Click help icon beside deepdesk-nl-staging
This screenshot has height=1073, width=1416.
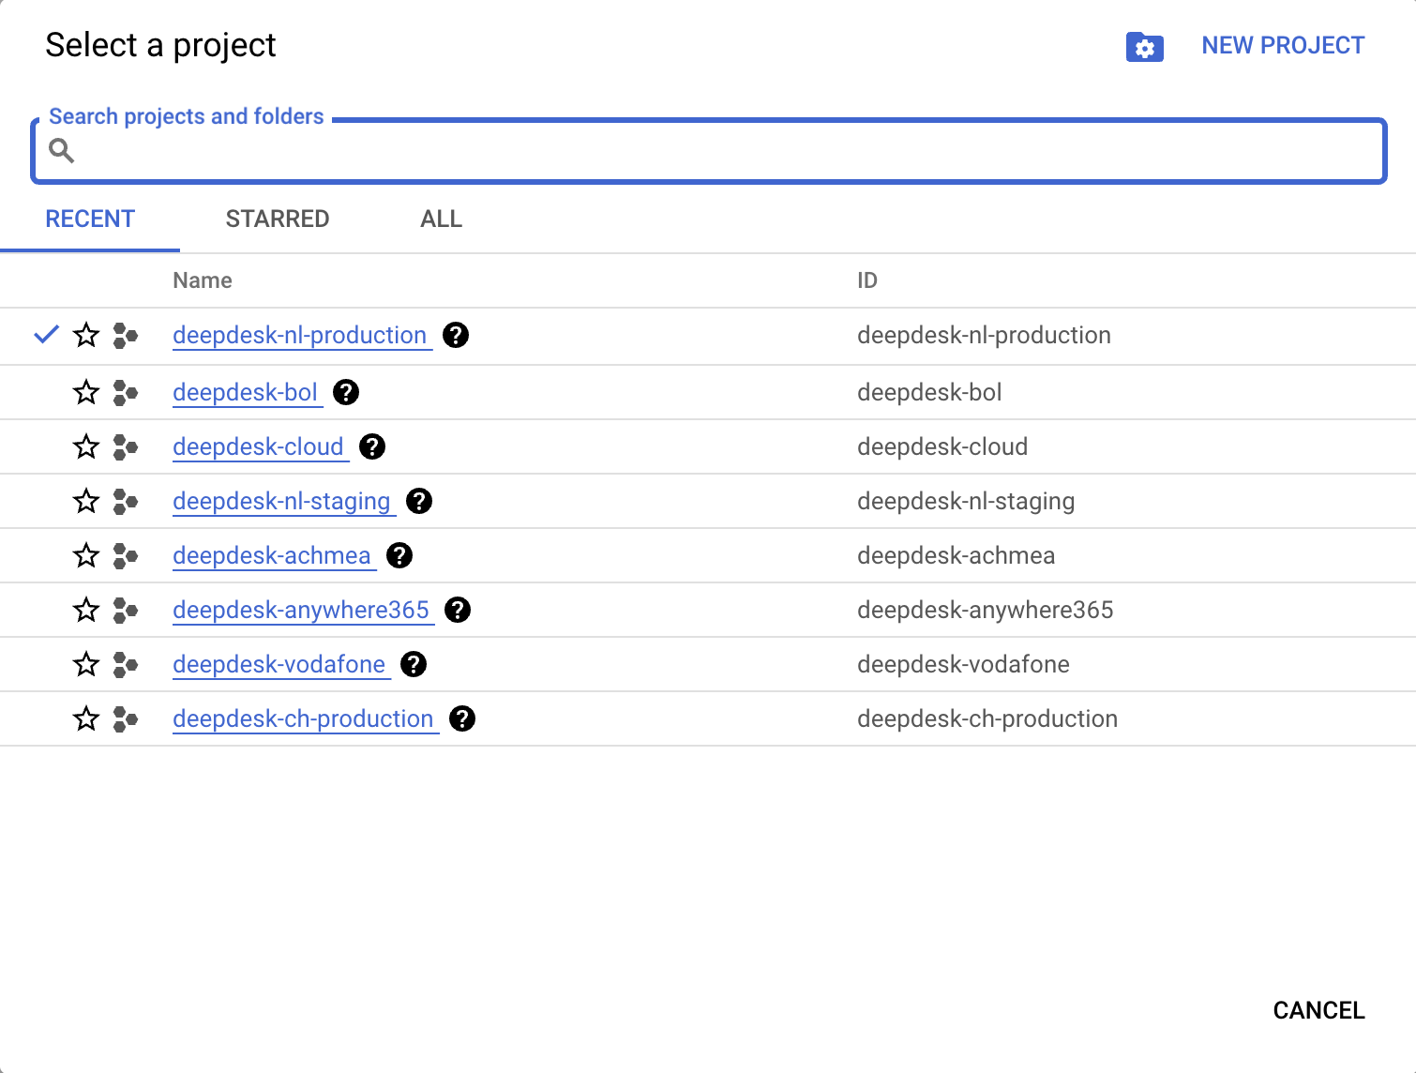tap(419, 501)
